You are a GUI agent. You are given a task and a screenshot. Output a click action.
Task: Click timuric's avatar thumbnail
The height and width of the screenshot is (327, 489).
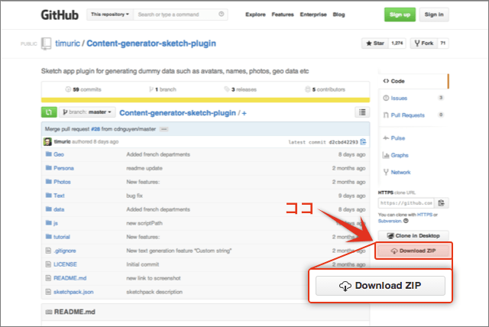(x=47, y=142)
